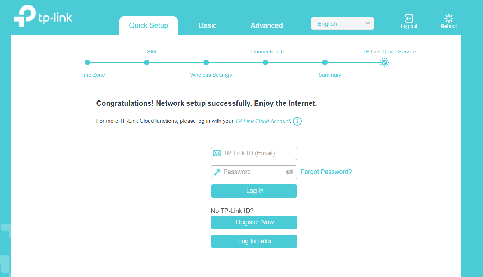The height and width of the screenshot is (277, 483).
Task: Click the Reboot icon
Action: (x=449, y=19)
